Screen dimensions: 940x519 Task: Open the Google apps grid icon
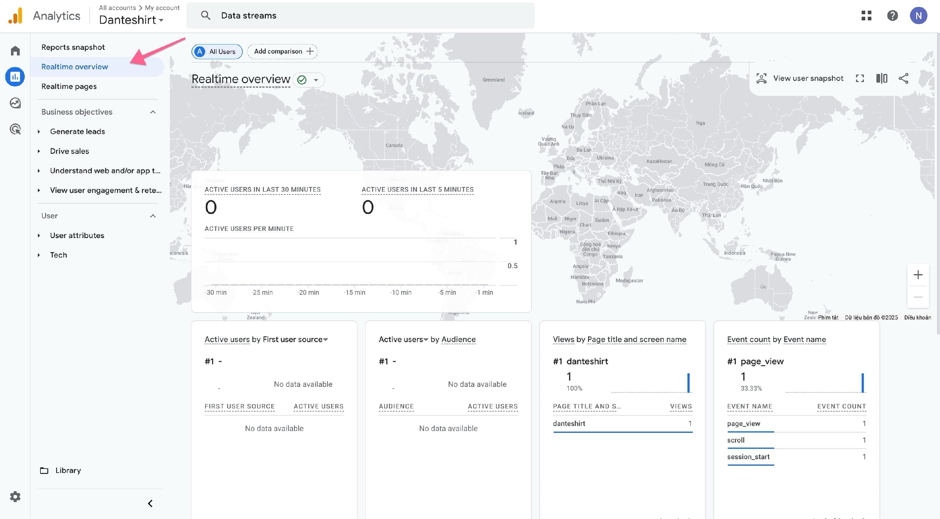(866, 16)
